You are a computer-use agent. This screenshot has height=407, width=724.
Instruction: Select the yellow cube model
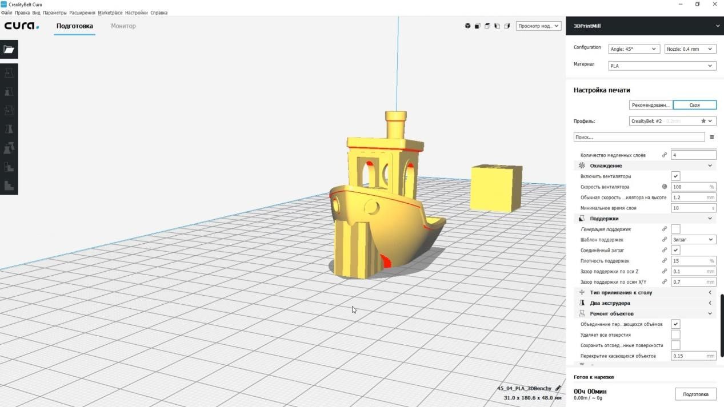pos(496,188)
